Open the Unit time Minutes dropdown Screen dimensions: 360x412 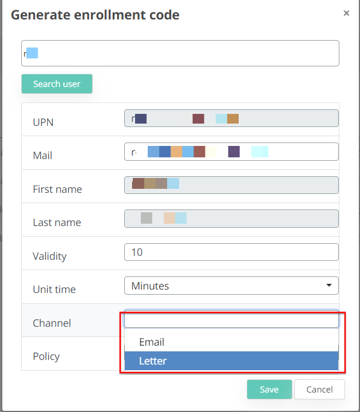coord(223,286)
